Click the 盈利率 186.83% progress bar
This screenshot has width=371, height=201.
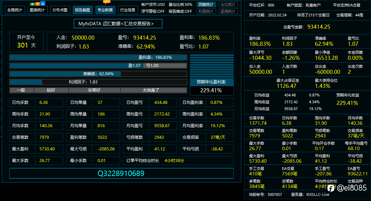(x=98, y=57)
